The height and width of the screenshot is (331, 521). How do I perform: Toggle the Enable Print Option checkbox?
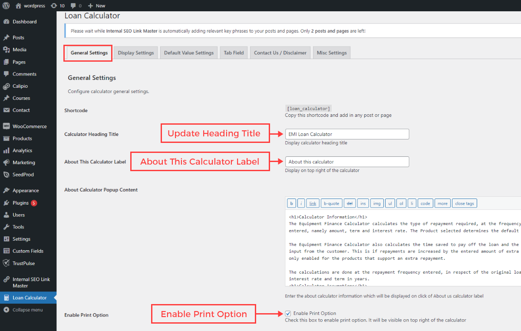(288, 313)
